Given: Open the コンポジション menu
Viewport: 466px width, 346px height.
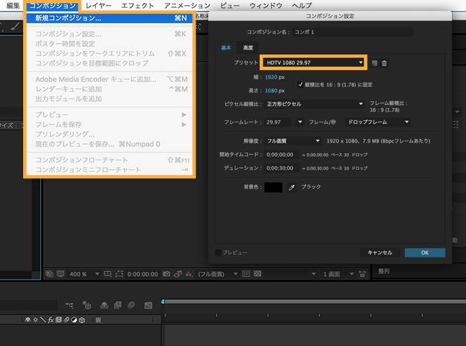Looking at the screenshot, I should coord(52,6).
